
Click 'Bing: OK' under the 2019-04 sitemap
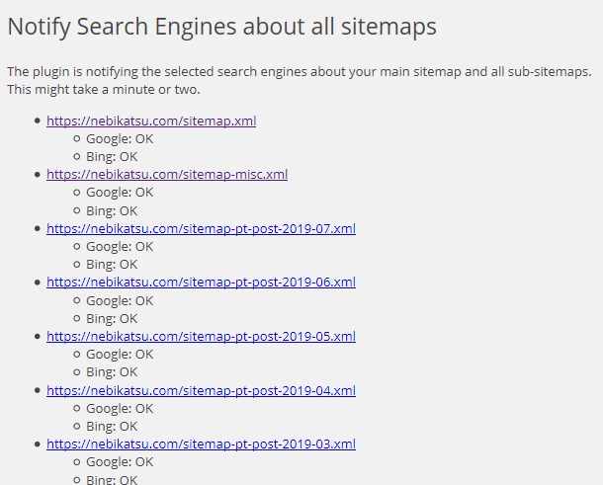coord(112,427)
